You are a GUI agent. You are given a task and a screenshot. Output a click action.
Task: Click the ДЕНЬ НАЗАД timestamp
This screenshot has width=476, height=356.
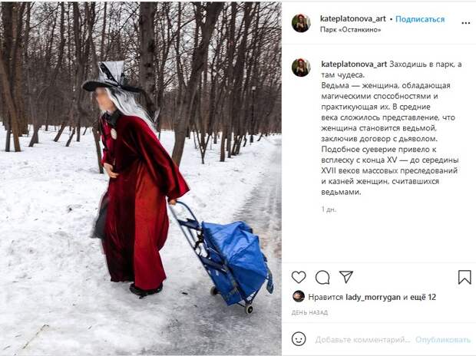pos(309,312)
